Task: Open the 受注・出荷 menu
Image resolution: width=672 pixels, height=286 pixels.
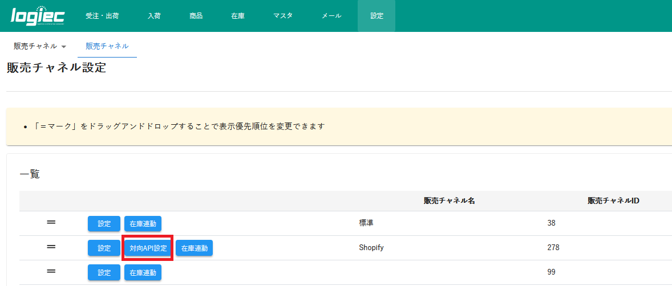Action: click(x=102, y=16)
